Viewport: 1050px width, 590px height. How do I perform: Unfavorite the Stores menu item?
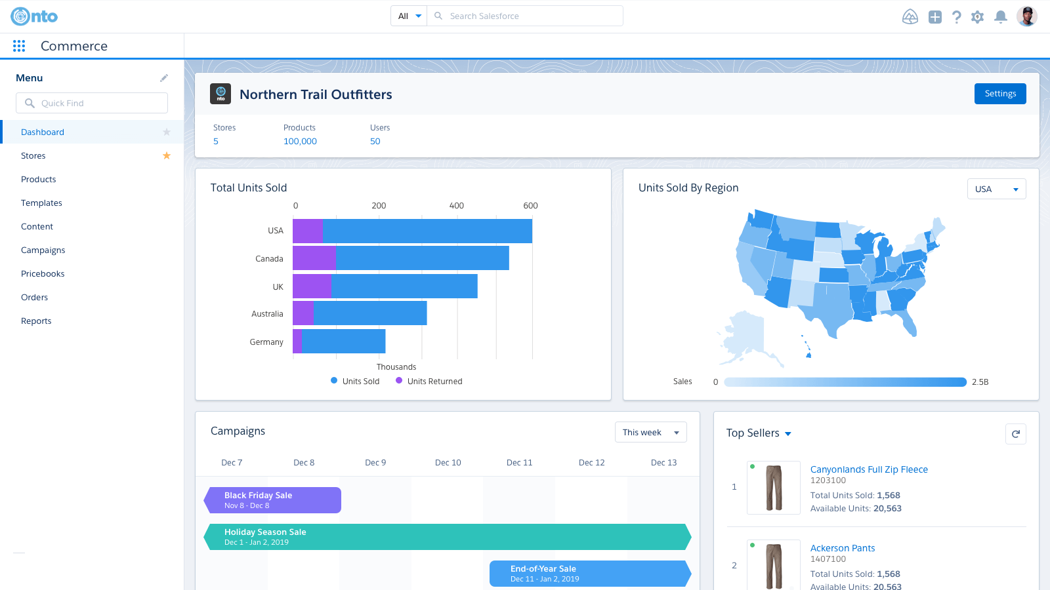(167, 156)
